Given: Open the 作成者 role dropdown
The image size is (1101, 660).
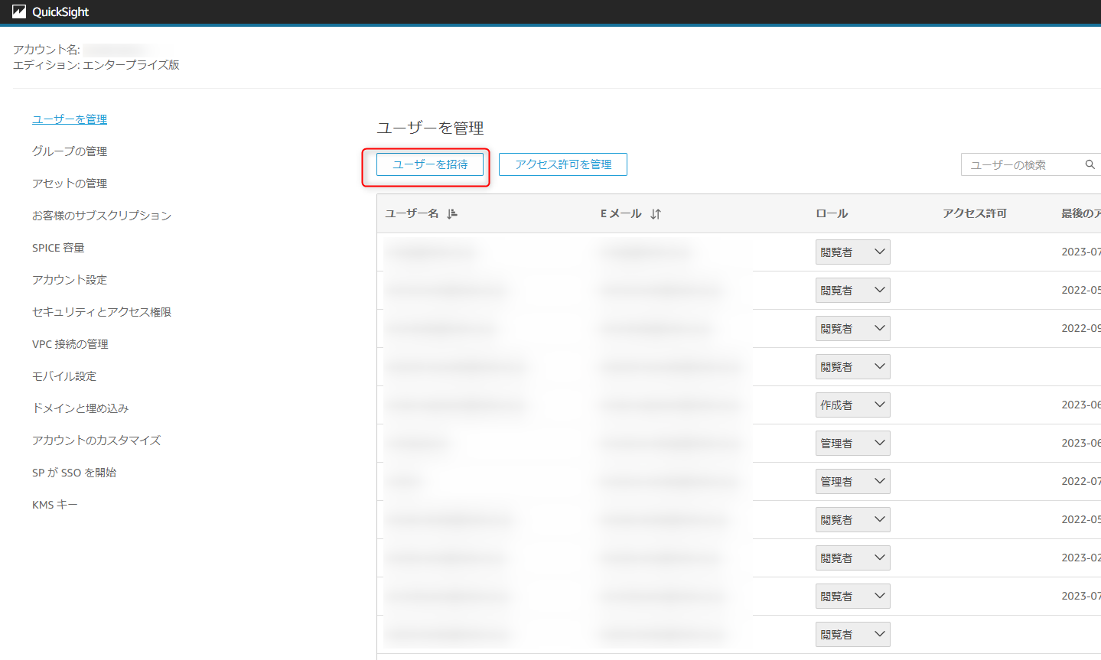Looking at the screenshot, I should pyautogui.click(x=852, y=405).
